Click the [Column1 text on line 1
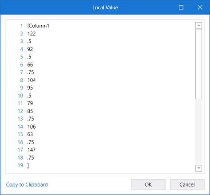The width and height of the screenshot is (210, 195). coord(38,26)
